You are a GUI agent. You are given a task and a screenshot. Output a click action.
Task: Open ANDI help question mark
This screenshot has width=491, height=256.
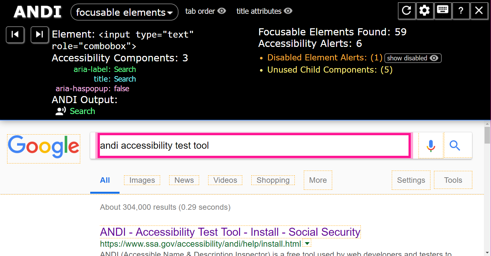click(461, 11)
